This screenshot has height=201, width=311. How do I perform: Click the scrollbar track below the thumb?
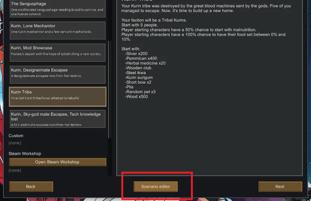coord(109,156)
